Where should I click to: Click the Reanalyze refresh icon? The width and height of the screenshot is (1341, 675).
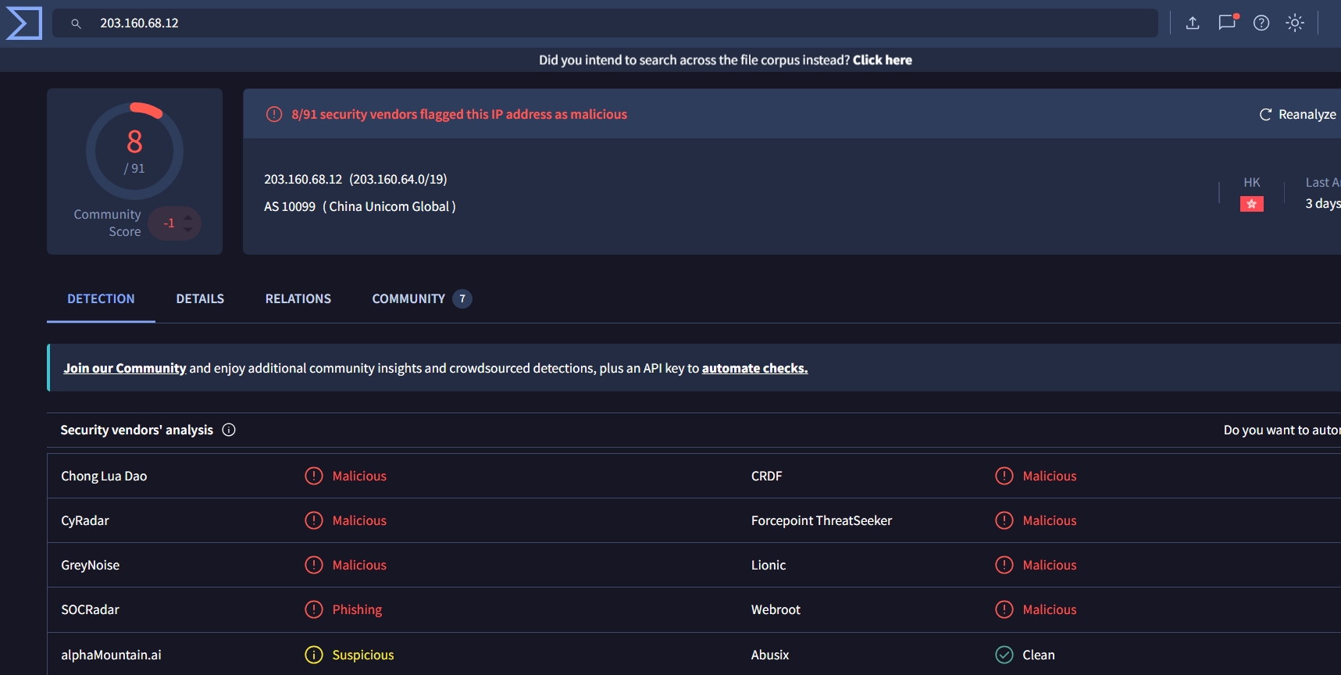click(x=1265, y=115)
